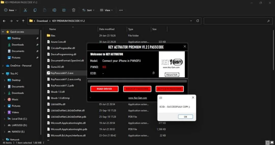This screenshot has height=145, width=275.
Task: Expand Local Disk (C:) node
Action: [5, 119]
